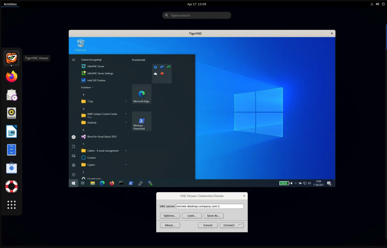Launch the Microsoft Edge tile
Screen dimensions: 387x248
point(142,94)
